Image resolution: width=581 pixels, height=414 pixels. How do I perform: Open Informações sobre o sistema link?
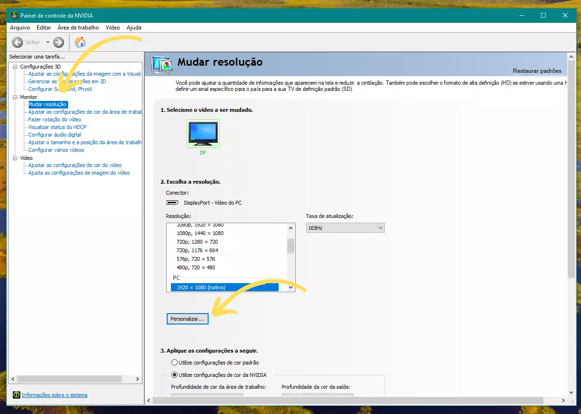pyautogui.click(x=54, y=395)
